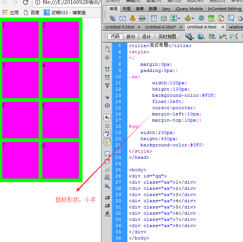Image resolution: width=243 pixels, height=242 pixels.
Task: Insert a horizontal rule
Action: (x=142, y=18)
